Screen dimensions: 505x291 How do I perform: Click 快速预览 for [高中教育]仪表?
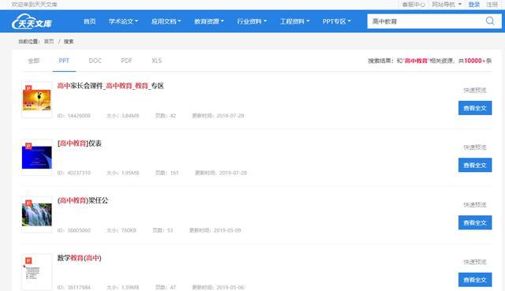[x=475, y=147]
